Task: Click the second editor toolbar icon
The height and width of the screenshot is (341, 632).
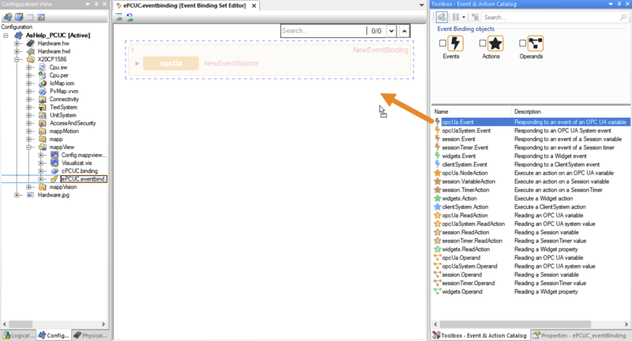Action: pyautogui.click(x=130, y=17)
